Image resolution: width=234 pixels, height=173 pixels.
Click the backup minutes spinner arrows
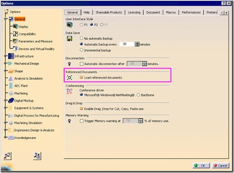tap(137, 44)
